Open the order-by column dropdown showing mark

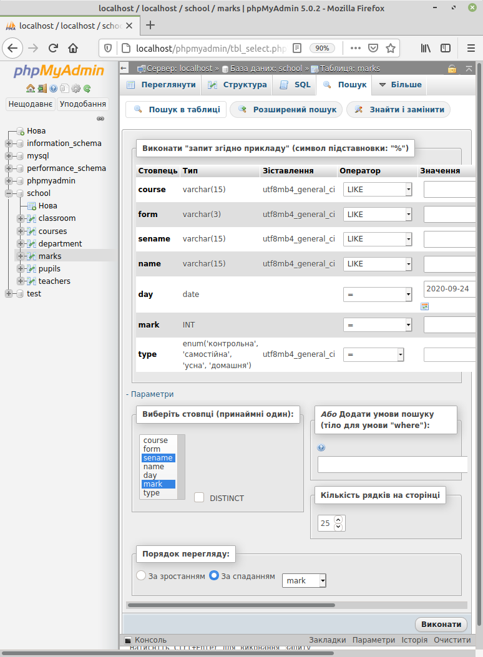point(305,580)
